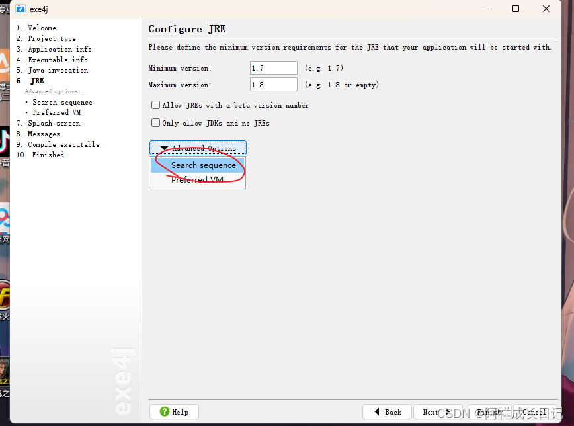Click the Minimum version input field
The image size is (574, 426).
[274, 68]
